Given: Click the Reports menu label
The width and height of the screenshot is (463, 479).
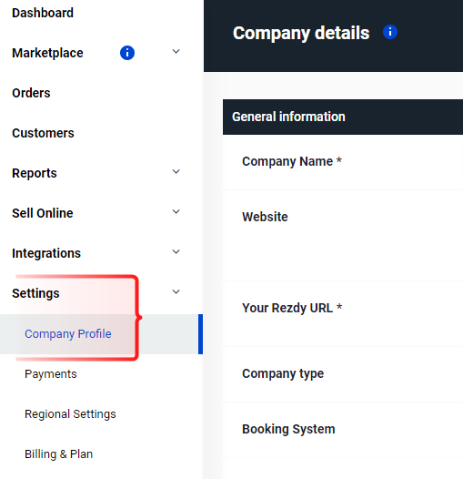Looking at the screenshot, I should tap(35, 173).
